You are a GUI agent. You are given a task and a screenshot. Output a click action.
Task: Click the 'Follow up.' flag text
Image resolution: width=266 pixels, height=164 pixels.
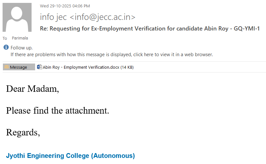(22, 48)
